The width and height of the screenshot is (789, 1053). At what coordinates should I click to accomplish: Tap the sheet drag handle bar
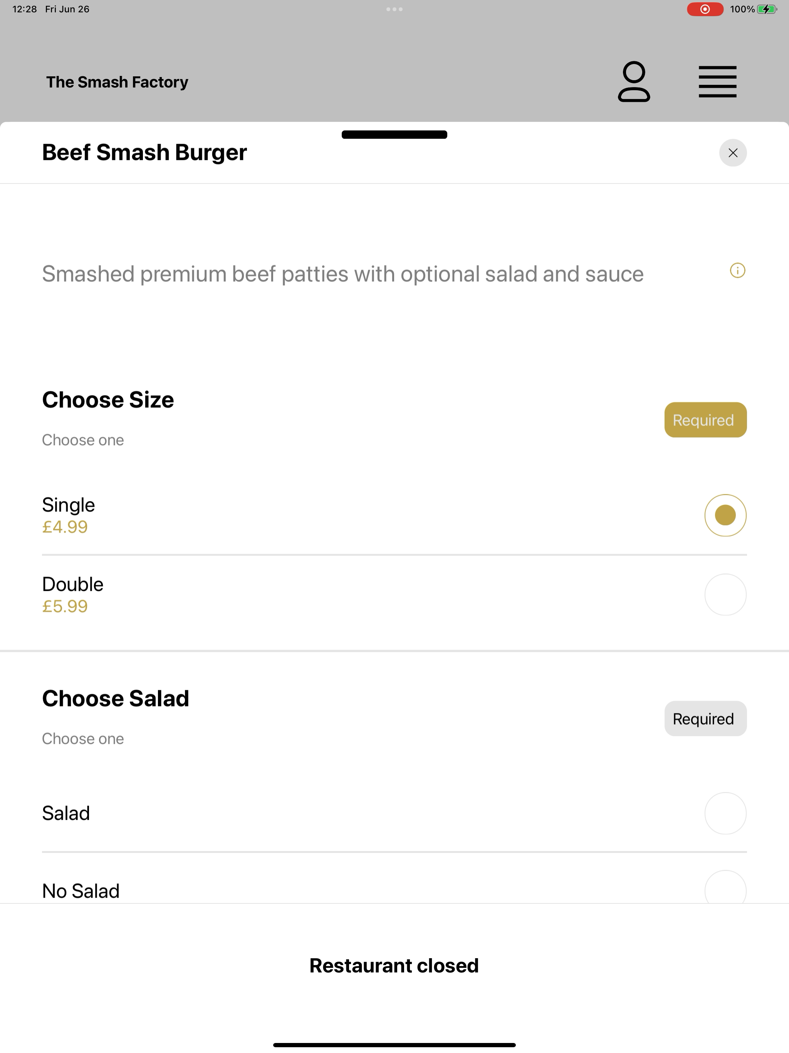tap(394, 135)
